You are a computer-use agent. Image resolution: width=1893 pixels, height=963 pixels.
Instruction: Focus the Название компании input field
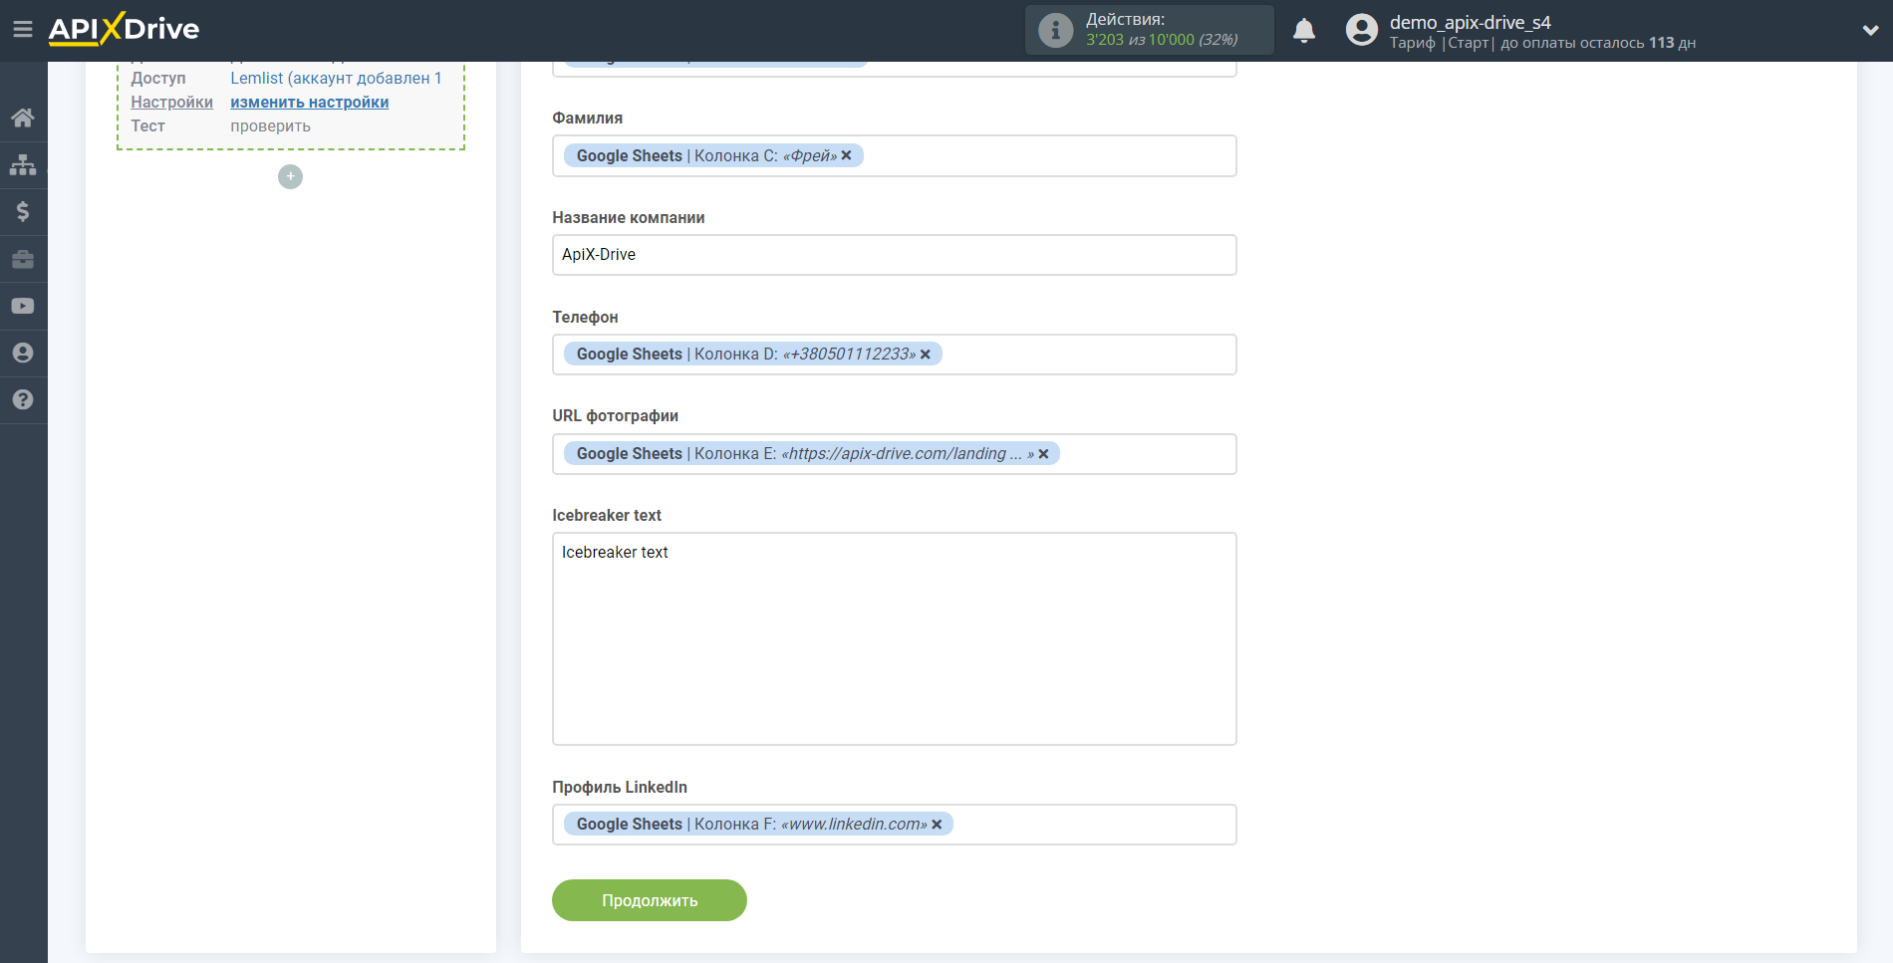tap(895, 255)
